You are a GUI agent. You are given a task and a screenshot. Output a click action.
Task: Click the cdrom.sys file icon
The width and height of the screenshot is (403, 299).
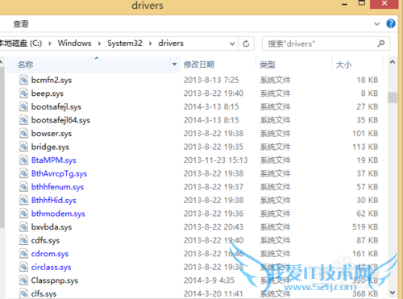(x=23, y=254)
